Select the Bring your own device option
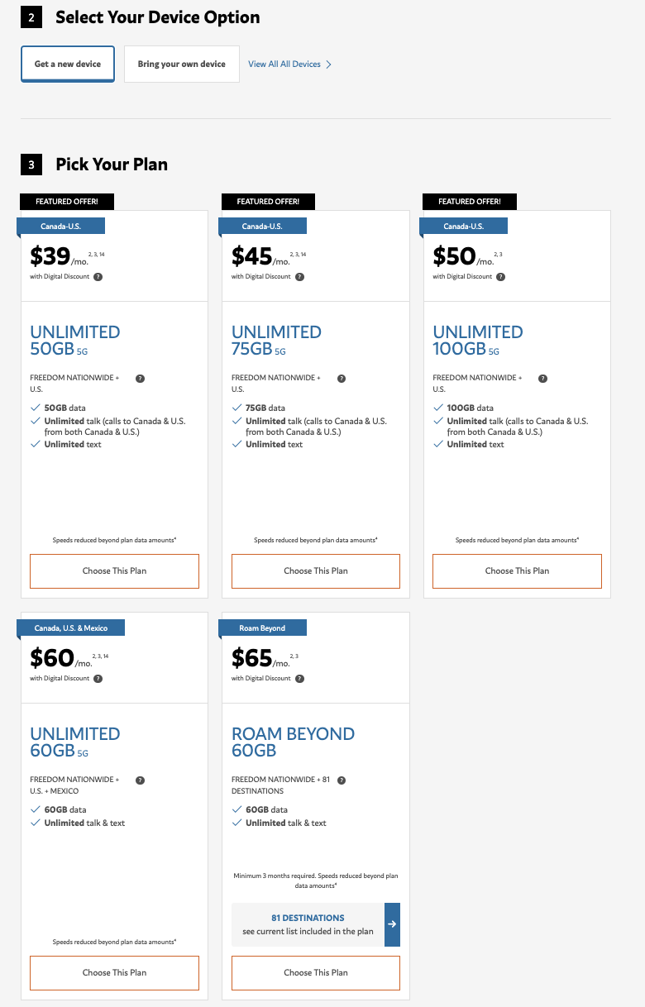 click(x=182, y=64)
